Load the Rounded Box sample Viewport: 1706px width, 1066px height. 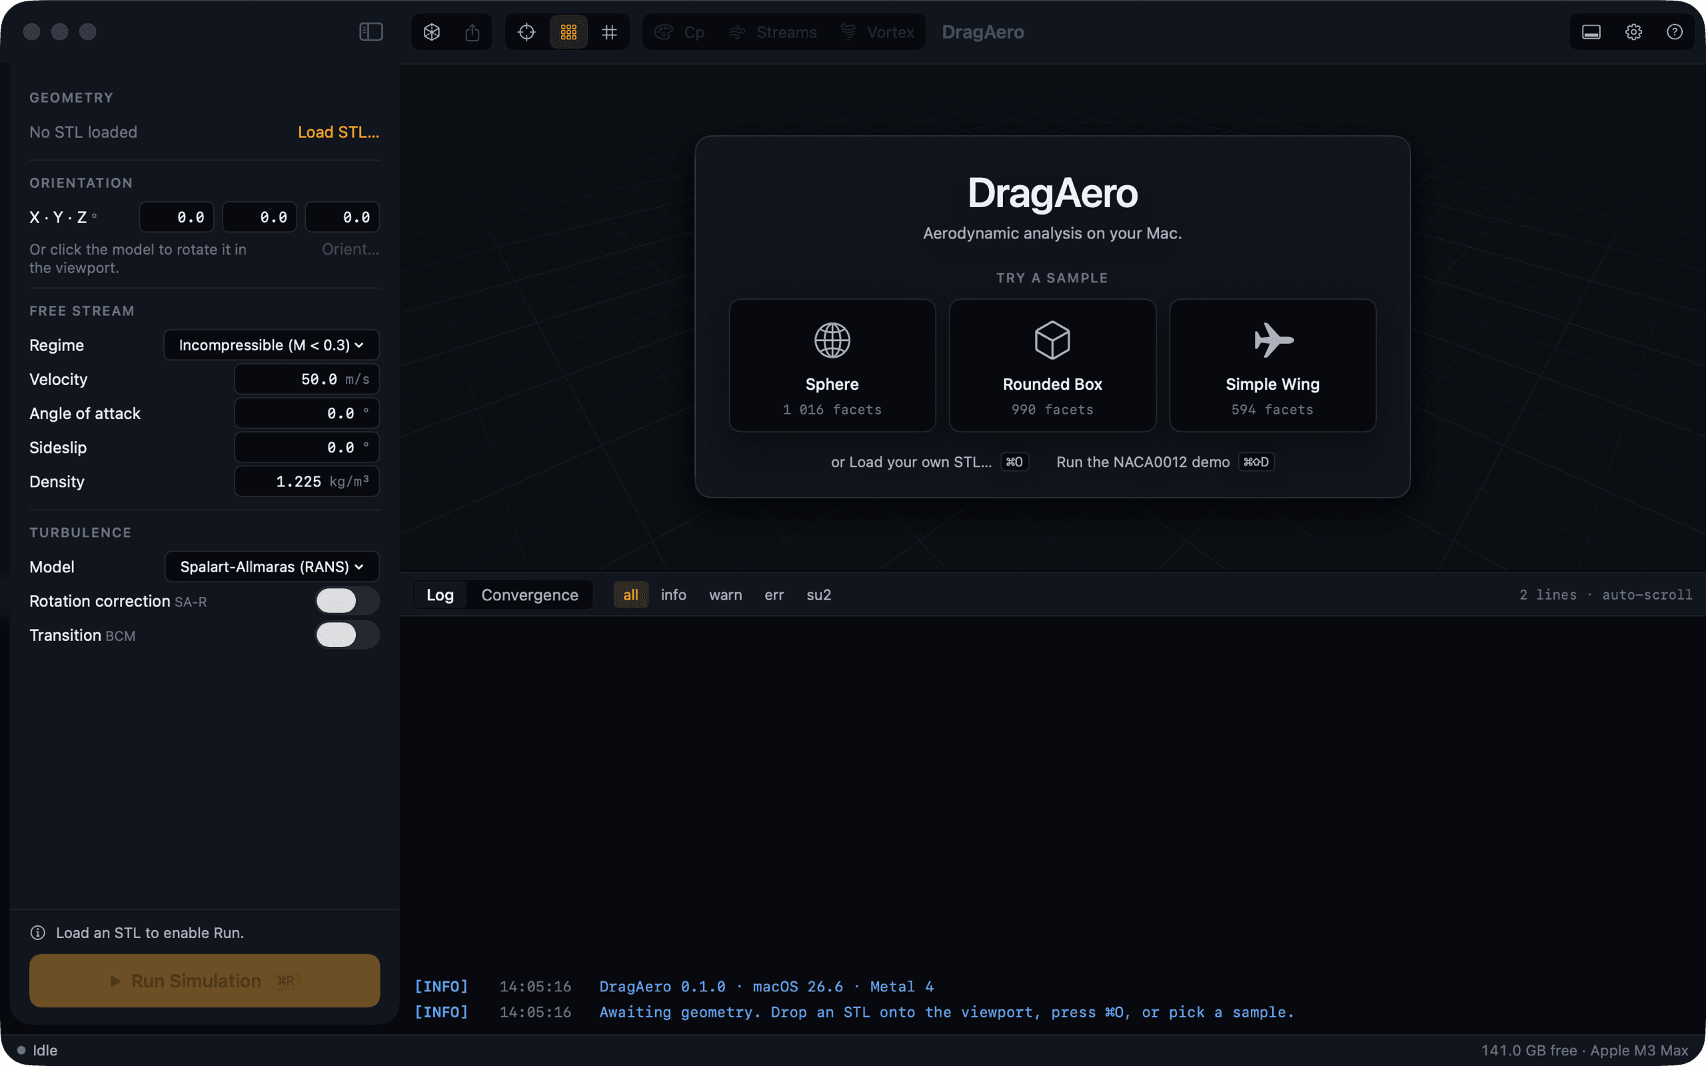tap(1052, 365)
